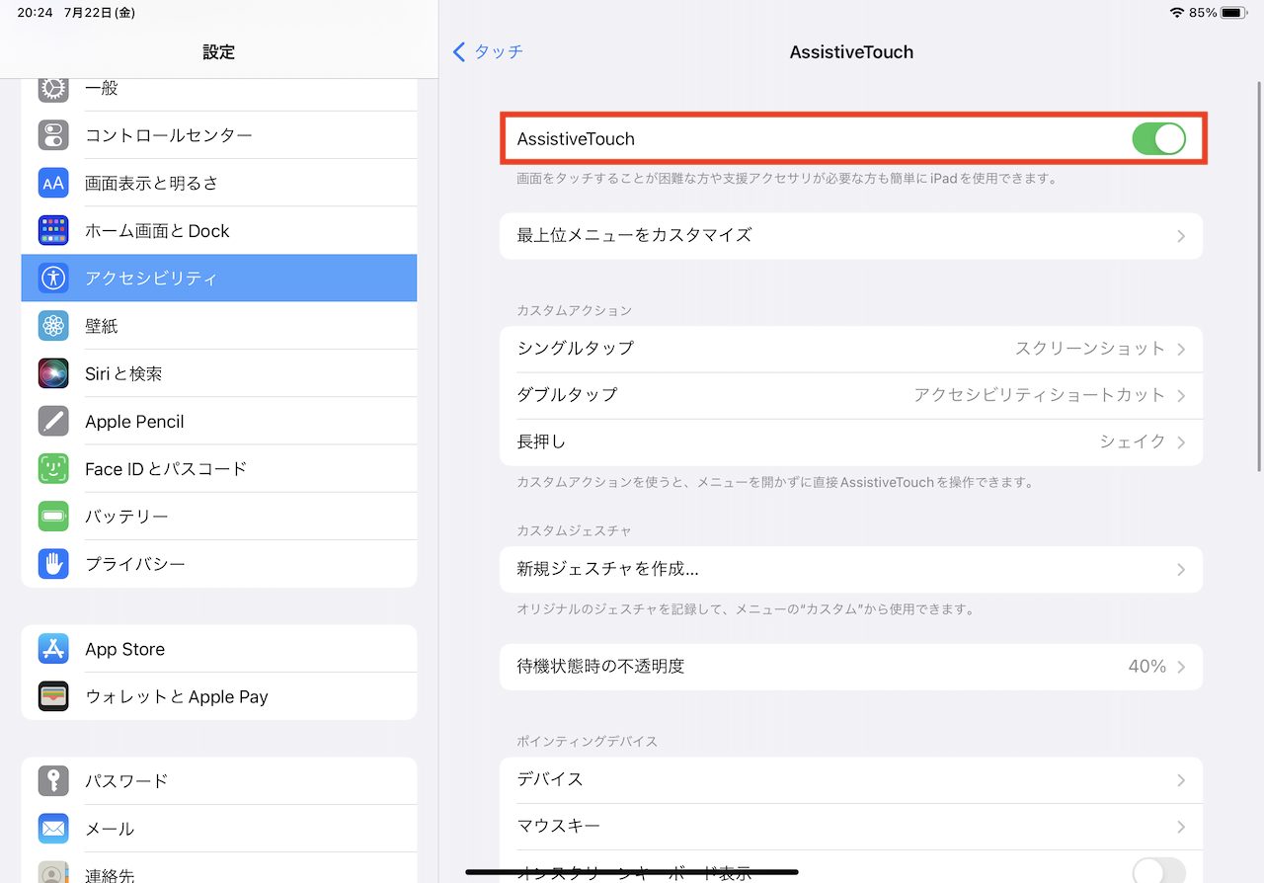Screen dimensions: 1264x883
Task: Tap the アクセシビリティショートカット value
Action: click(x=1039, y=395)
